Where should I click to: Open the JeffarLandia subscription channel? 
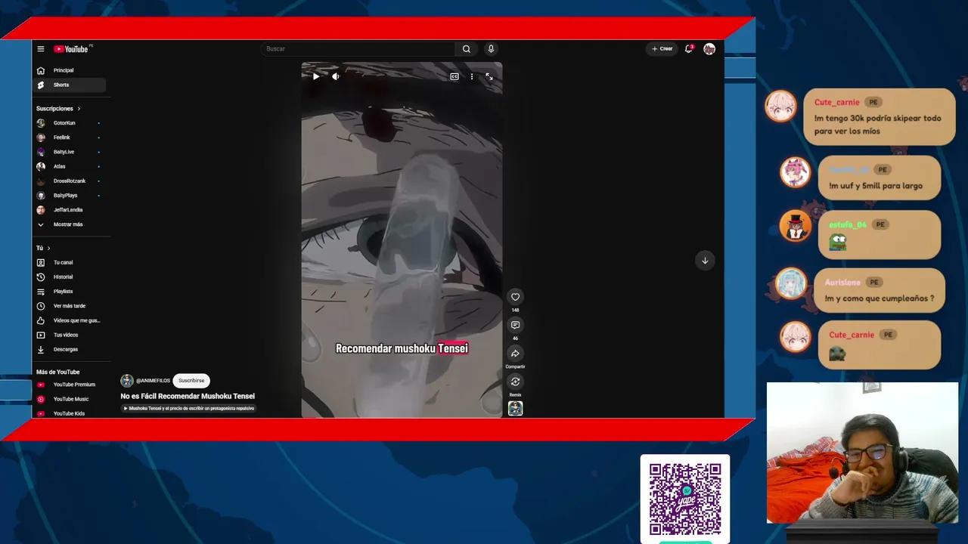click(70, 210)
